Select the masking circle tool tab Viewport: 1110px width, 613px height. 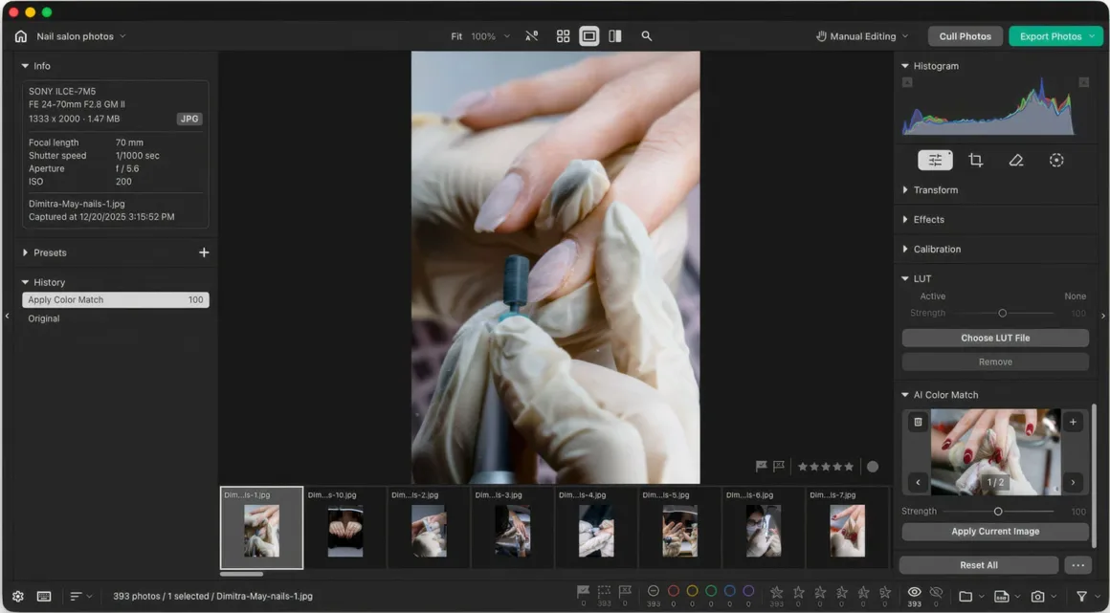click(1056, 161)
